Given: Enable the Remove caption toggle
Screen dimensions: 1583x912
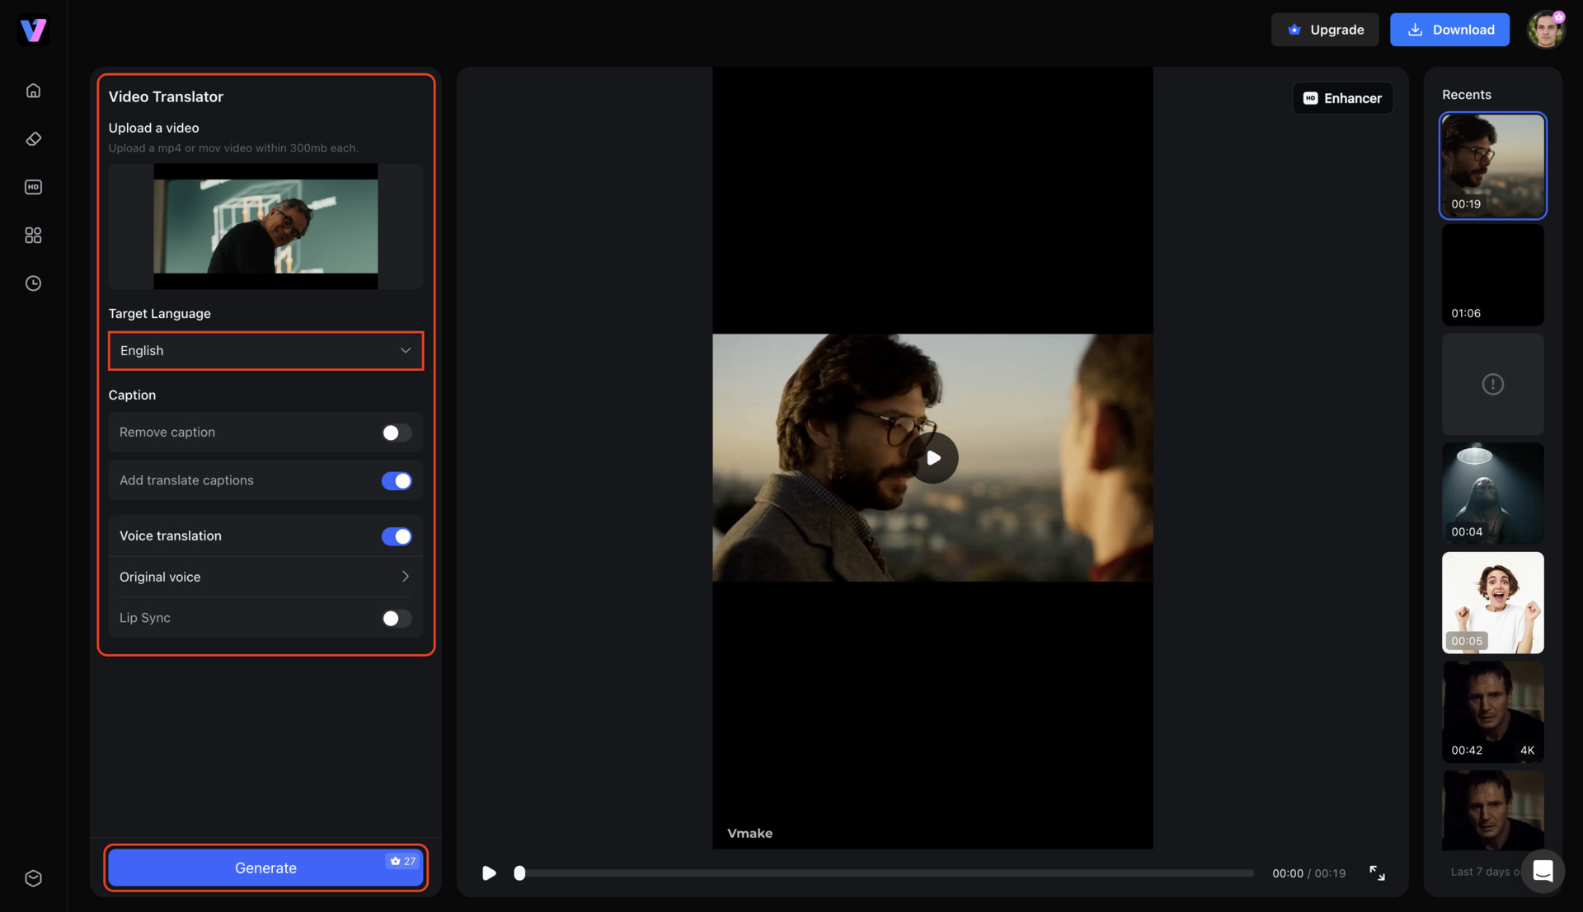Looking at the screenshot, I should pos(397,433).
